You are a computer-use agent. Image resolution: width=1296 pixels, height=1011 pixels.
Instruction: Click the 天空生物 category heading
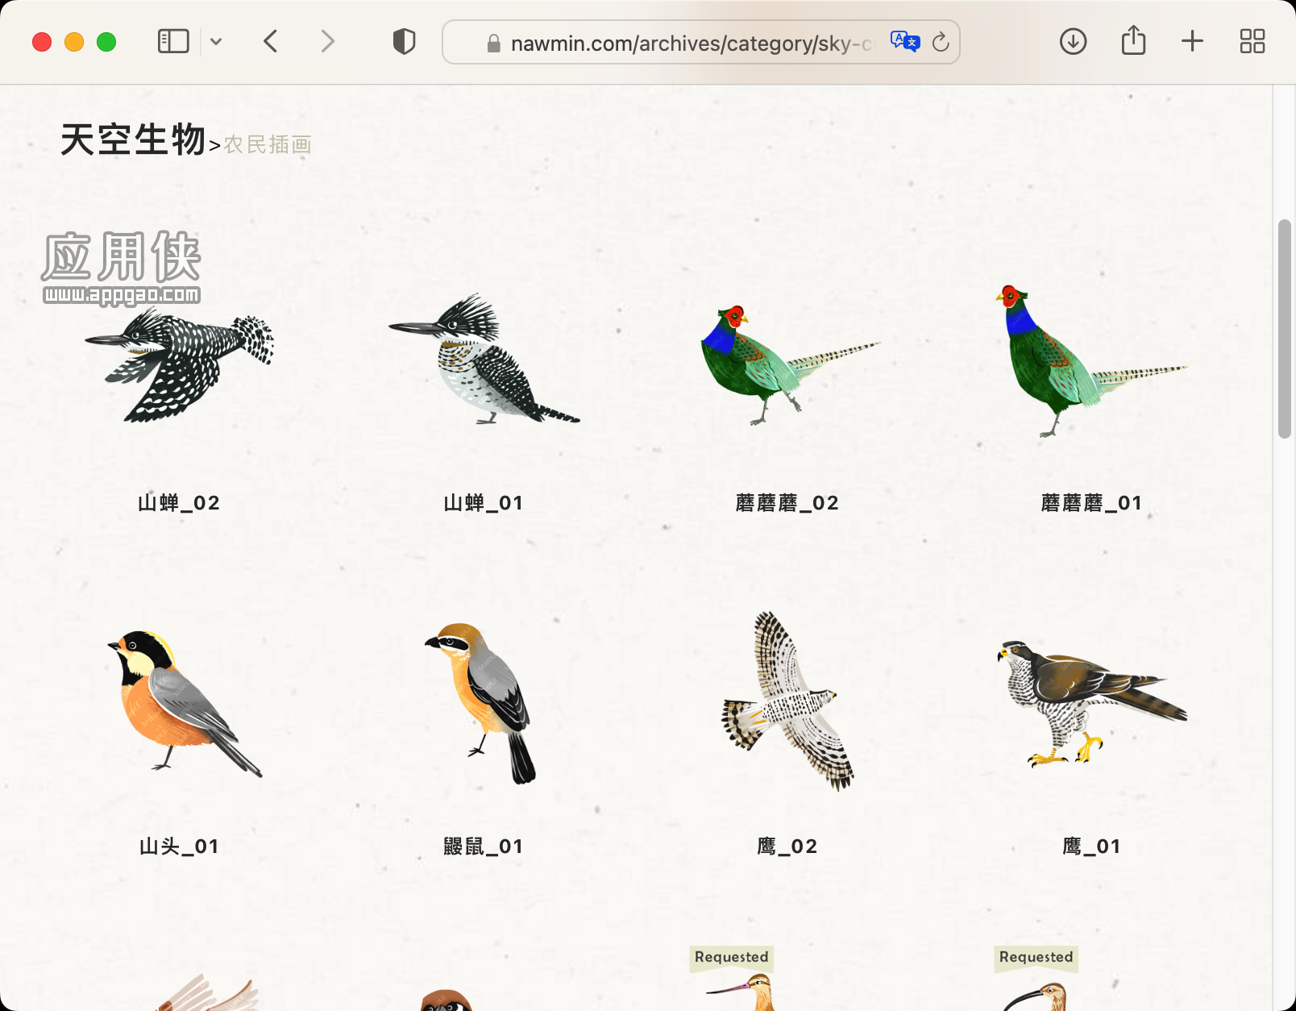point(133,139)
